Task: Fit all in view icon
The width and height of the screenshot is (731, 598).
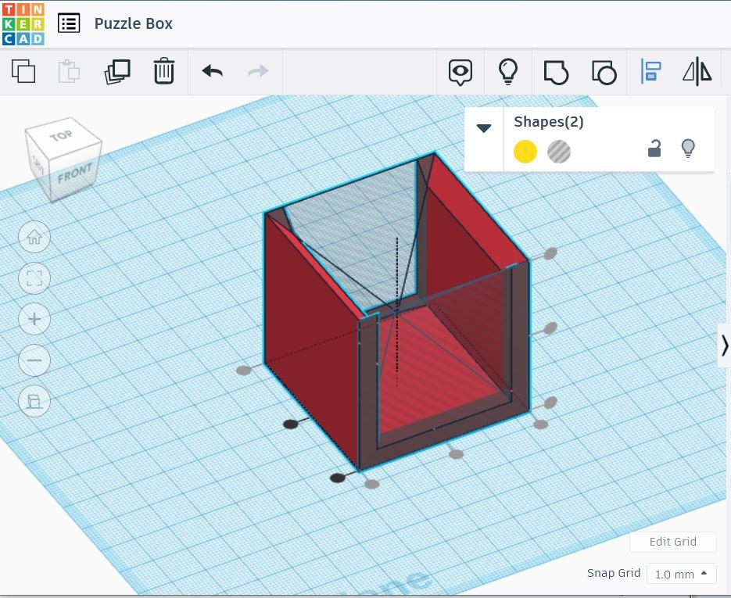Action: tap(34, 278)
